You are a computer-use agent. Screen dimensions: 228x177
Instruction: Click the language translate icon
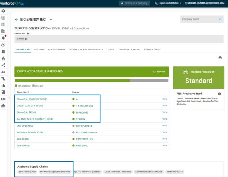pos(156,3)
